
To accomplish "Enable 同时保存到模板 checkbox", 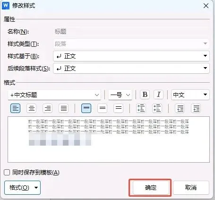I will [7, 173].
